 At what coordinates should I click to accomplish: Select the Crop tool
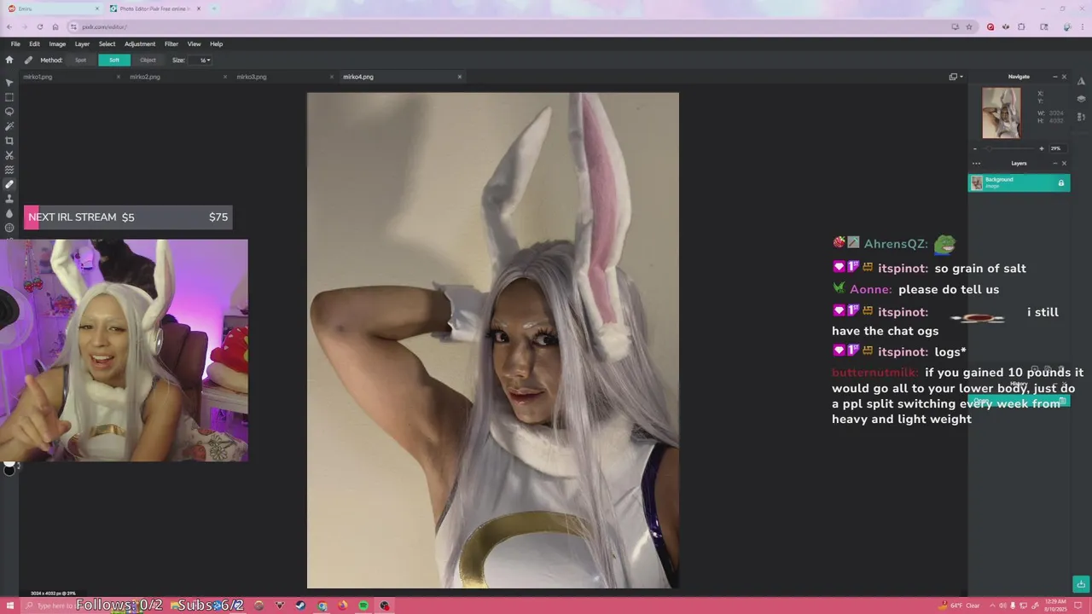[x=9, y=141]
